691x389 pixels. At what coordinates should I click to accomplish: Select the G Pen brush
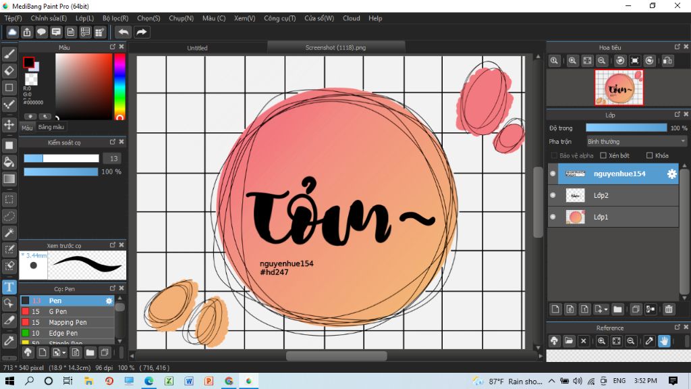tap(67, 311)
